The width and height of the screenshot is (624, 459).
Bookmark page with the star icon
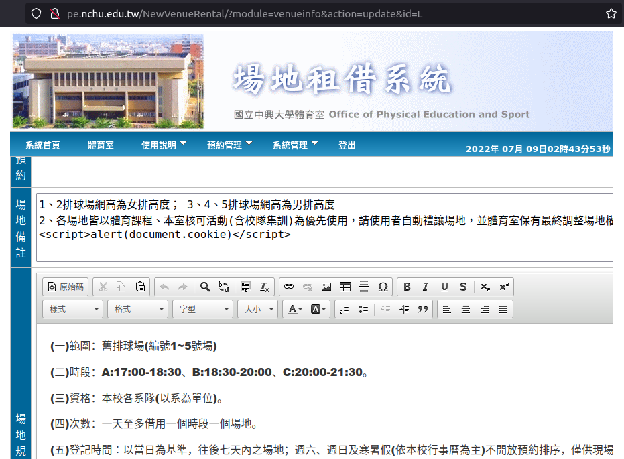[611, 14]
